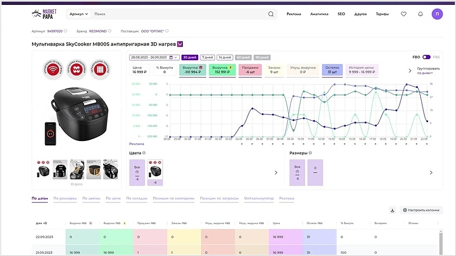Select the 14 дней period button
This screenshot has width=456, height=256.
pyautogui.click(x=225, y=57)
